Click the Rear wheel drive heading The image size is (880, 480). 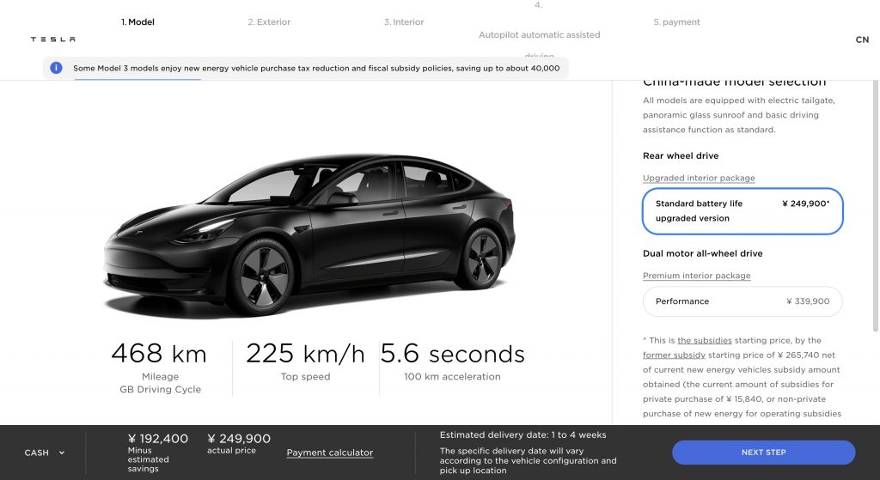coord(681,155)
